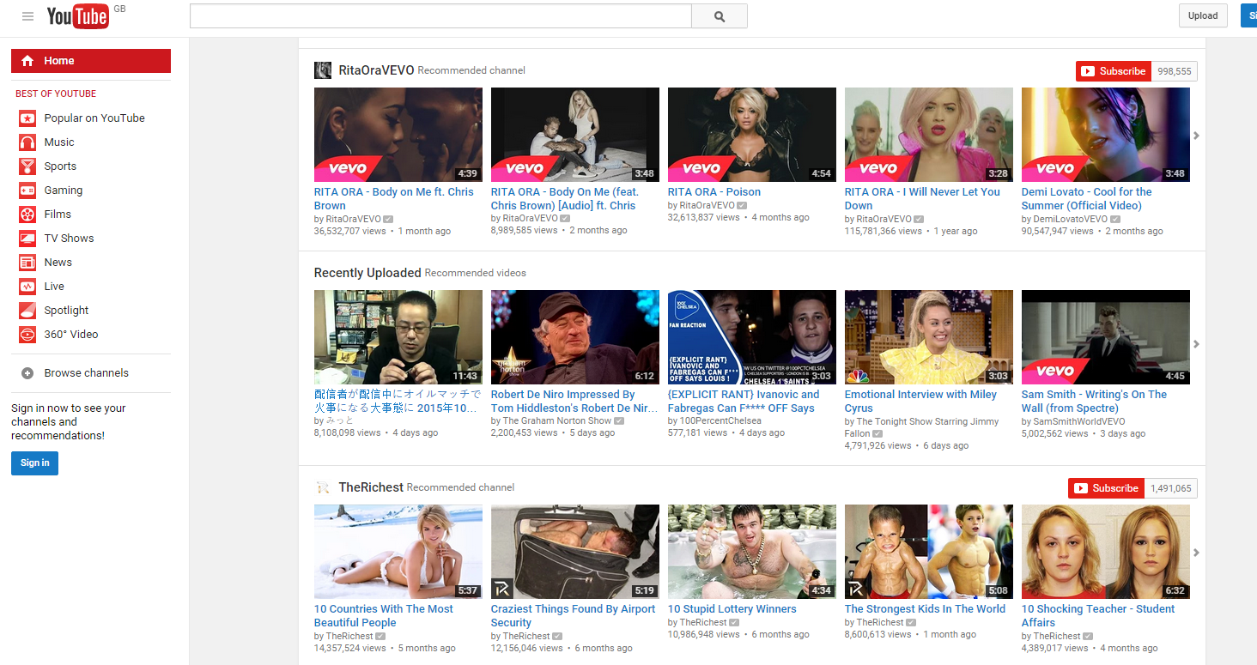Play '10 Countries With The Most Beautiful People' thumbnail

coord(398,552)
